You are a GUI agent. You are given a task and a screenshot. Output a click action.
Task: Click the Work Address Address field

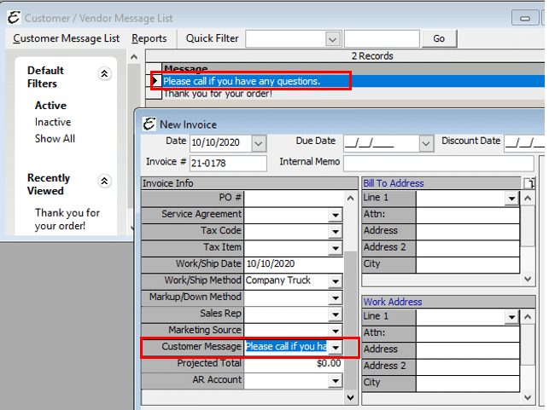coord(467,349)
